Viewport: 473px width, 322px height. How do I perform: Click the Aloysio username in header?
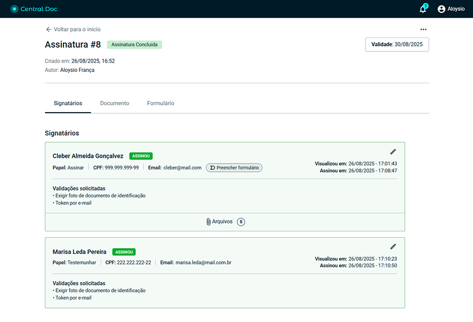click(456, 9)
